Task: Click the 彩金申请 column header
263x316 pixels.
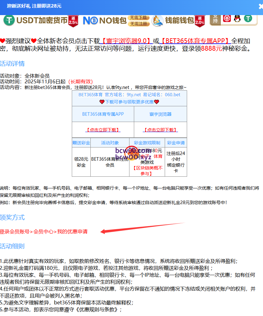Action: pos(176,143)
